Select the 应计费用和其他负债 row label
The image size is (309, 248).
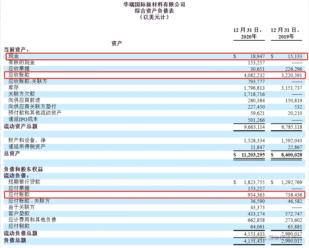[x=32, y=220]
